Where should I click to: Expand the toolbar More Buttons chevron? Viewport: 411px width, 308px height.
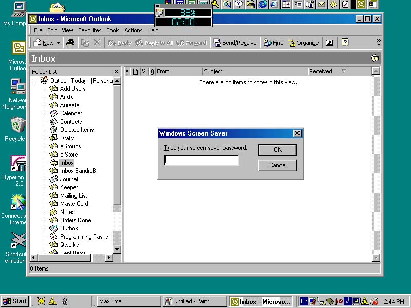pyautogui.click(x=379, y=43)
